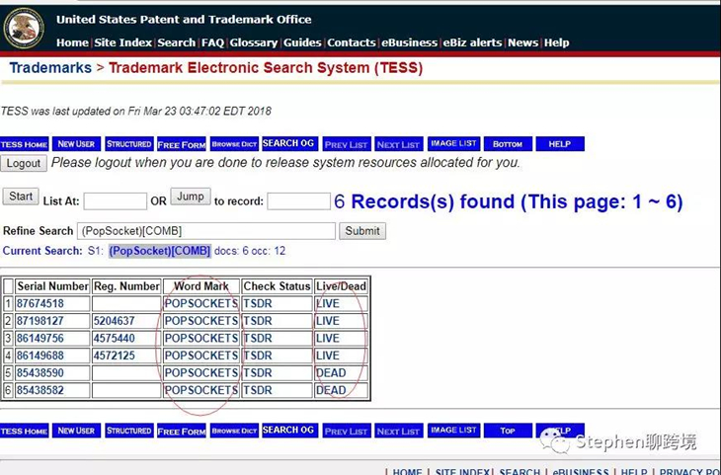The image size is (721, 475).
Task: Click top TESS Home toolbar button
Action: click(x=25, y=144)
